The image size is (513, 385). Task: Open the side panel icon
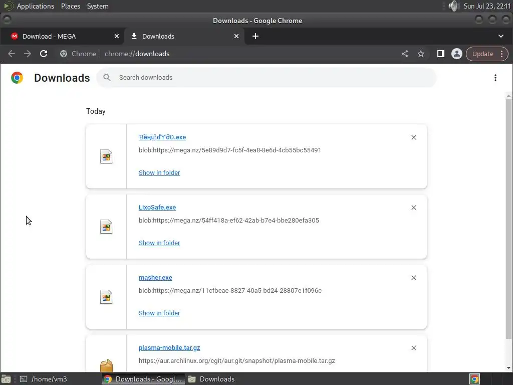(441, 54)
